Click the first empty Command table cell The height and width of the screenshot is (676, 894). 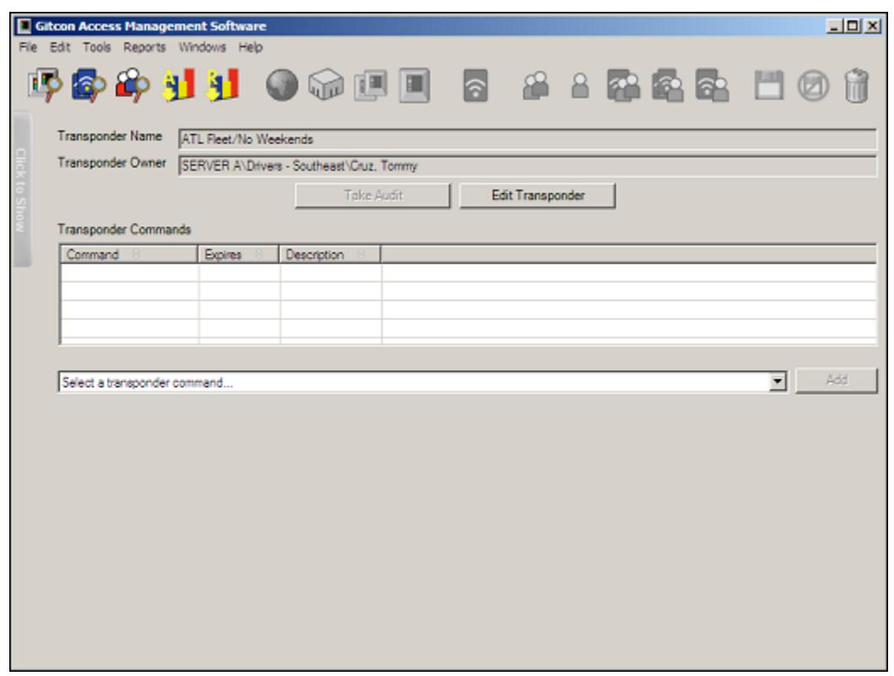[129, 273]
